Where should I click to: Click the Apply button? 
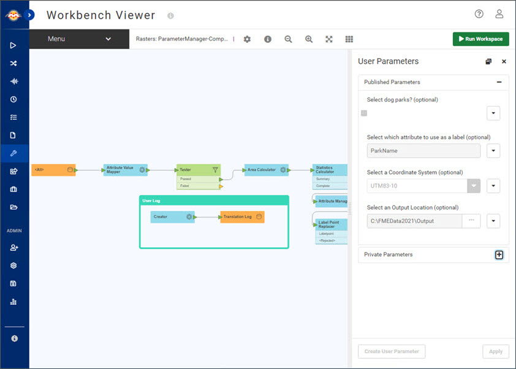(x=496, y=352)
